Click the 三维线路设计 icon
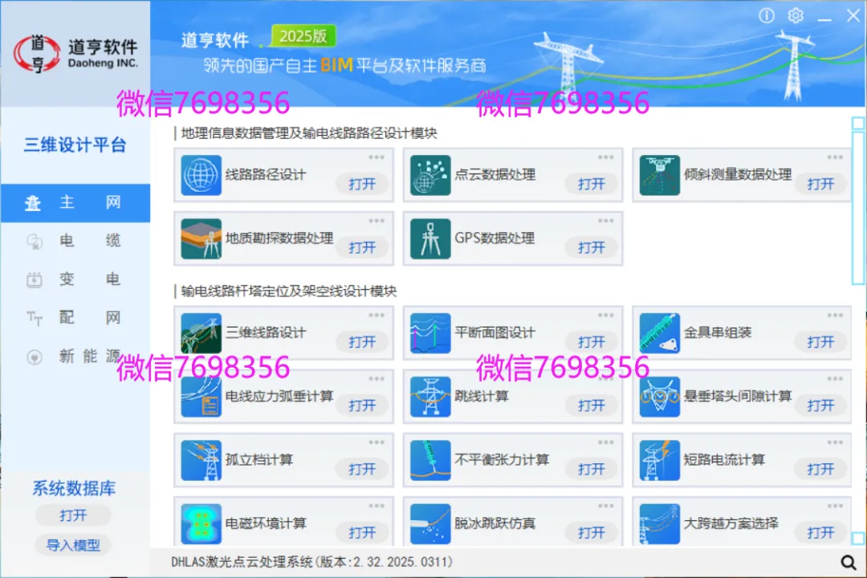 pos(201,333)
